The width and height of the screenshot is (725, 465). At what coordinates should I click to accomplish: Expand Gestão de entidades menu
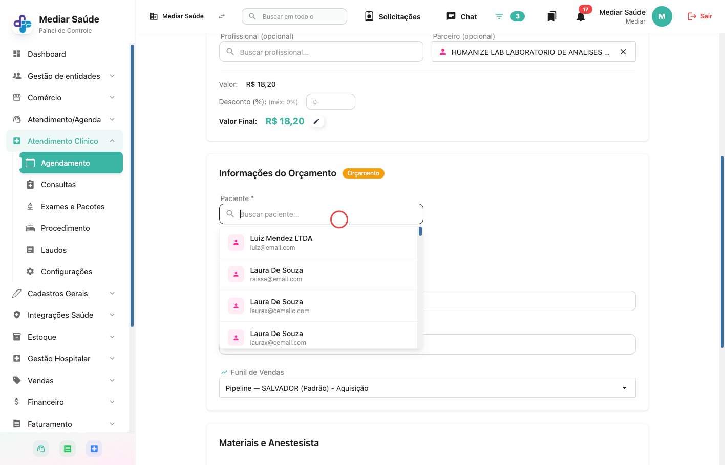[65, 76]
